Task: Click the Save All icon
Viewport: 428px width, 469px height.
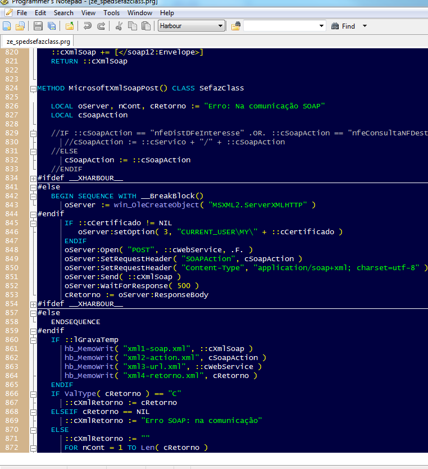Action: click(x=52, y=26)
